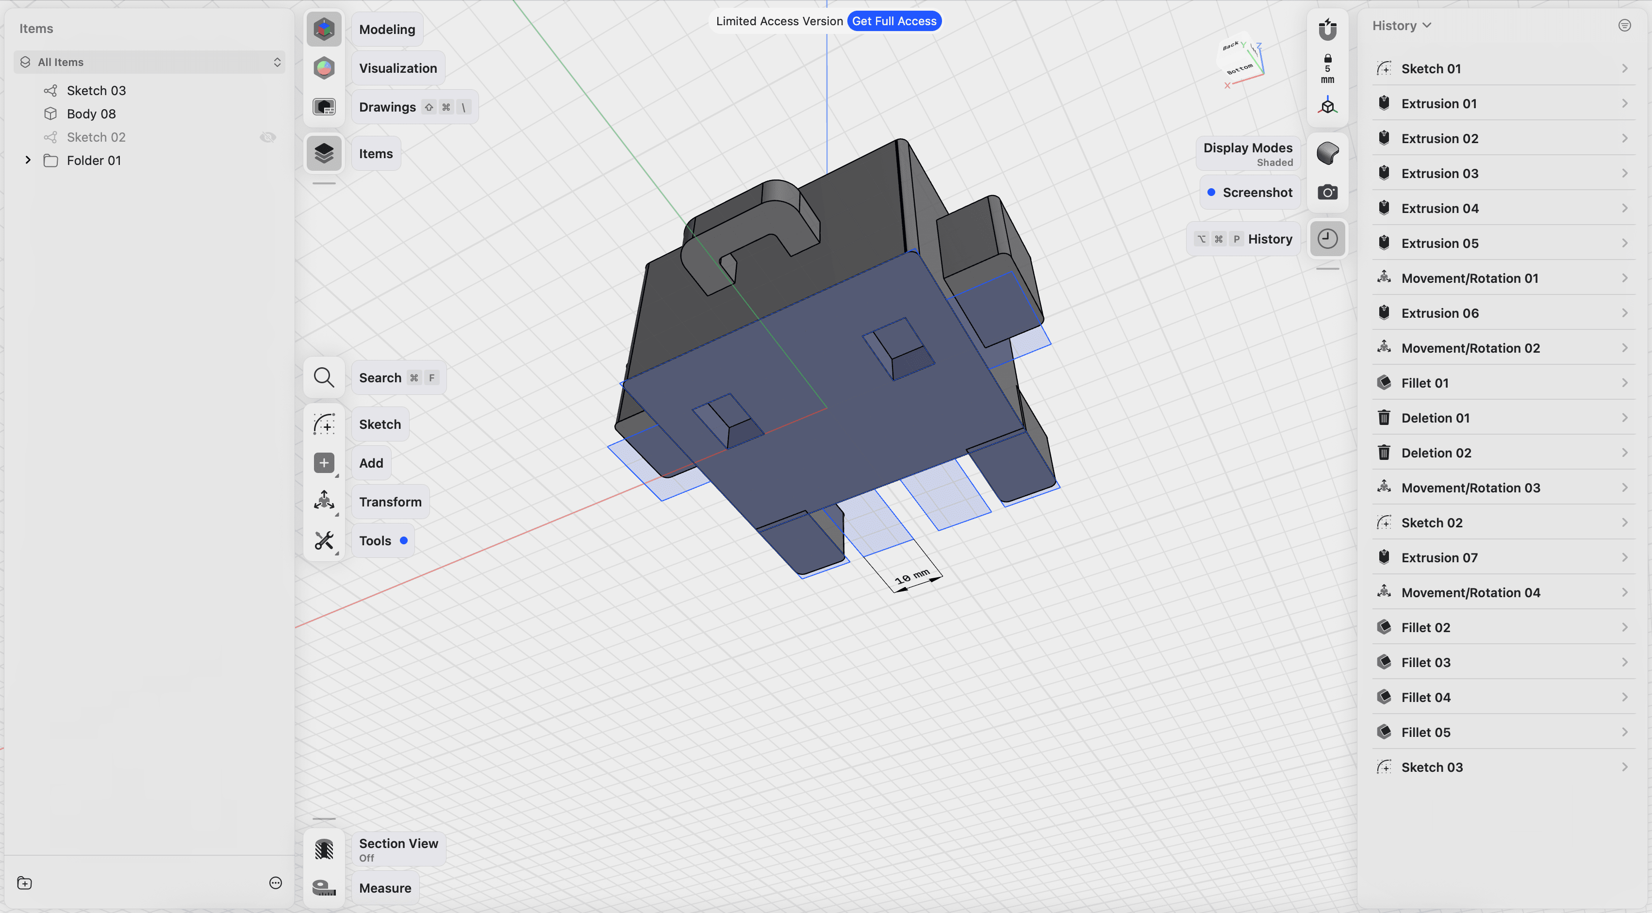1652x913 pixels.
Task: Toggle visibility of Sketch 02
Action: coord(268,137)
